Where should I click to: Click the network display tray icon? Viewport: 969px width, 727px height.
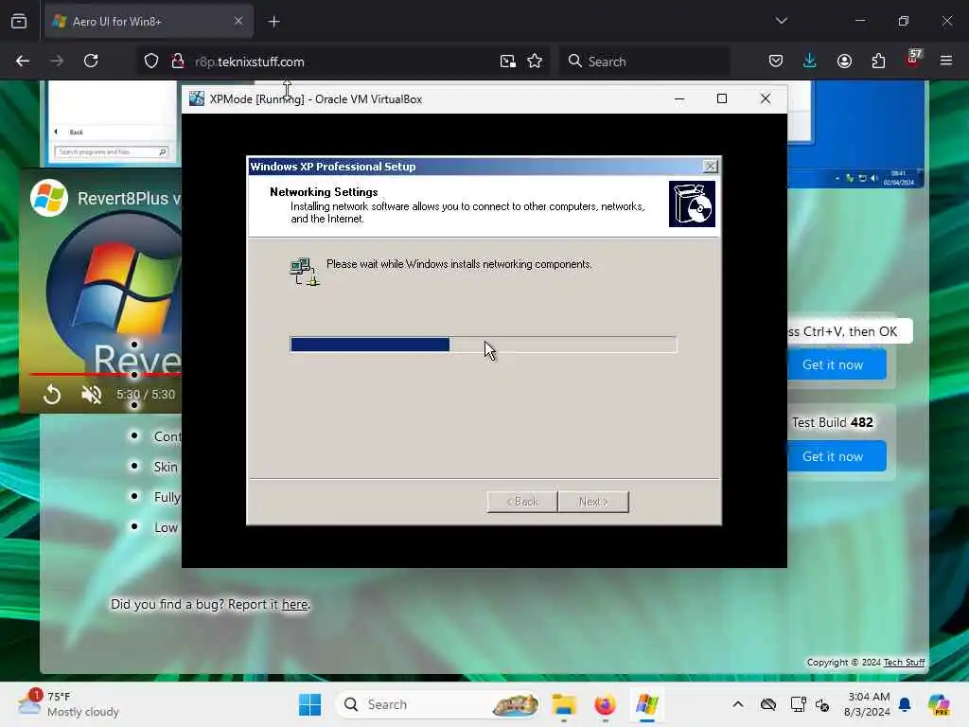tap(799, 704)
